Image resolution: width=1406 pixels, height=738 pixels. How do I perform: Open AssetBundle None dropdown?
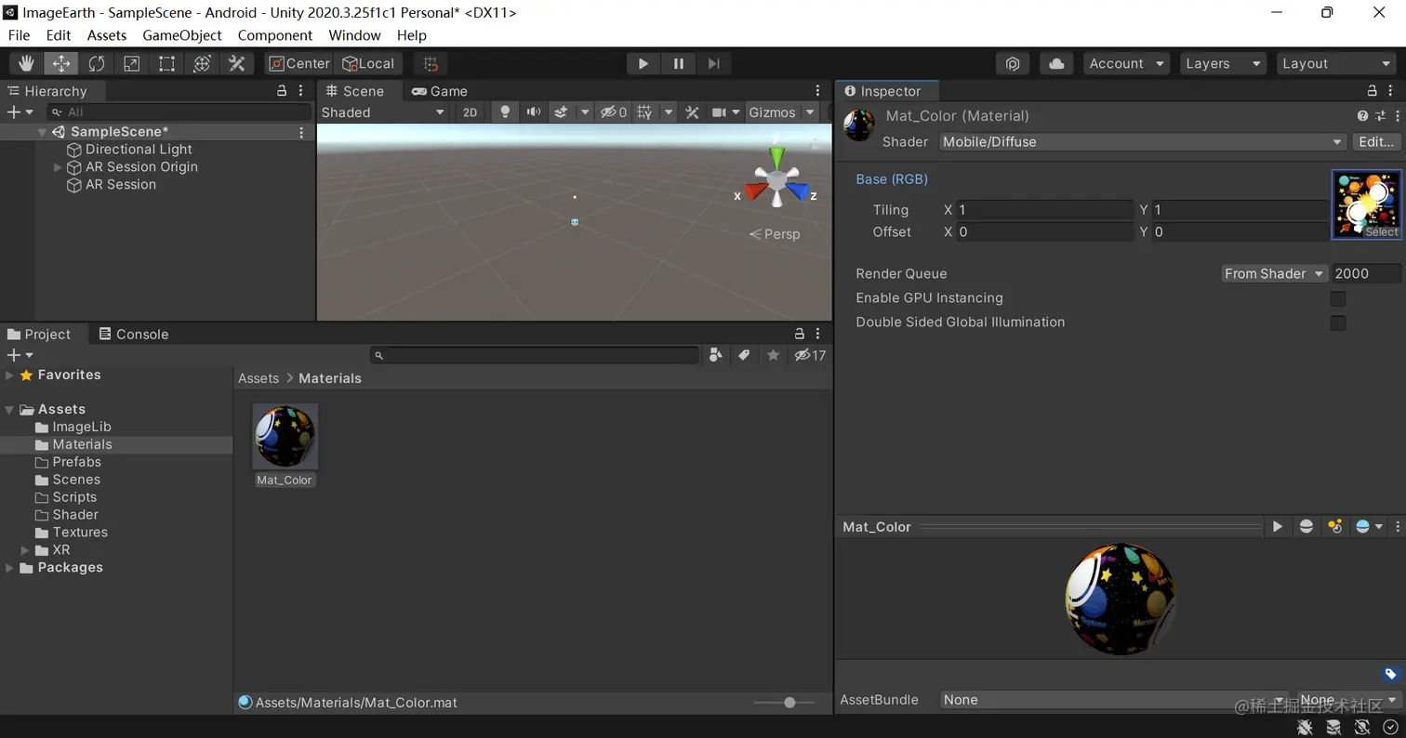click(x=1113, y=700)
